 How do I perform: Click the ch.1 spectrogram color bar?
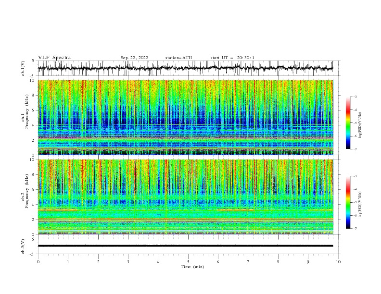click(x=348, y=123)
